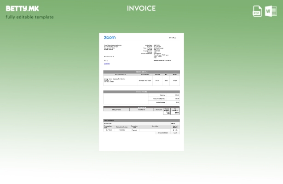Click the invoice document preview thumbnail

[x=141, y=92]
